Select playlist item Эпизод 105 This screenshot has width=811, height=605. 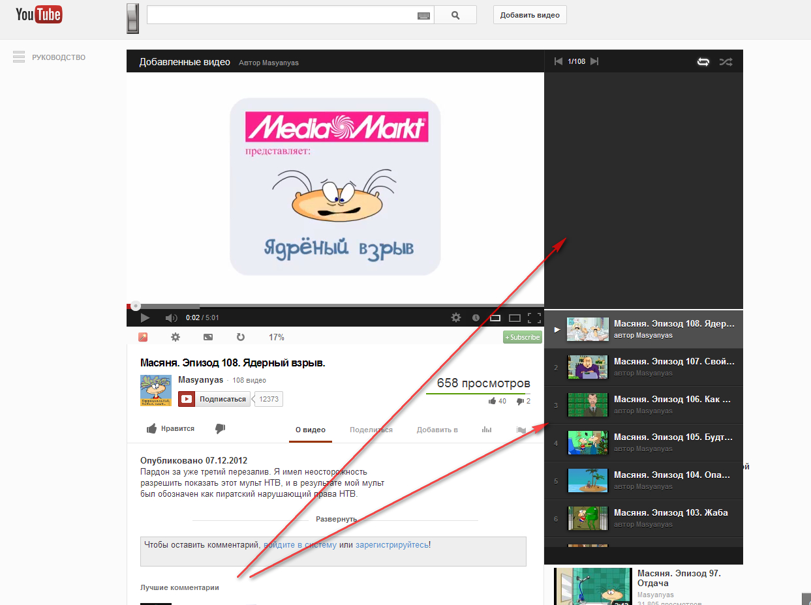pyautogui.click(x=643, y=443)
